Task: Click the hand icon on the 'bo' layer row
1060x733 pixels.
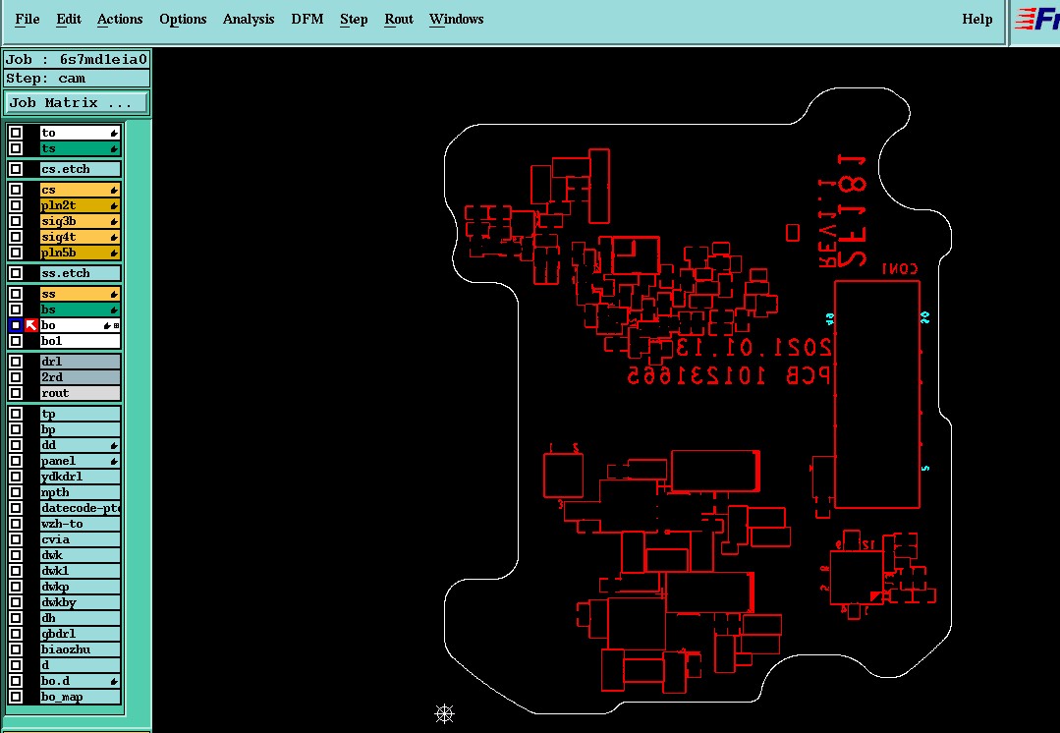Action: tap(107, 326)
